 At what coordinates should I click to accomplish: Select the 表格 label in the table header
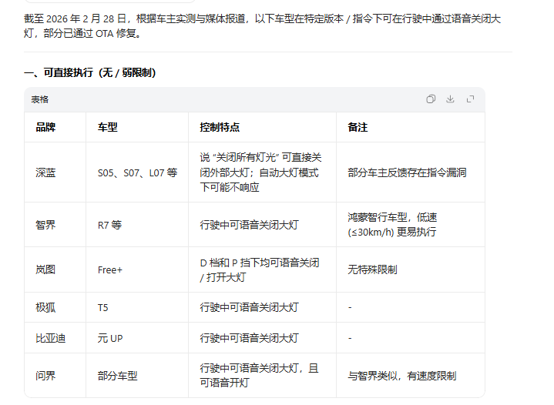39,99
